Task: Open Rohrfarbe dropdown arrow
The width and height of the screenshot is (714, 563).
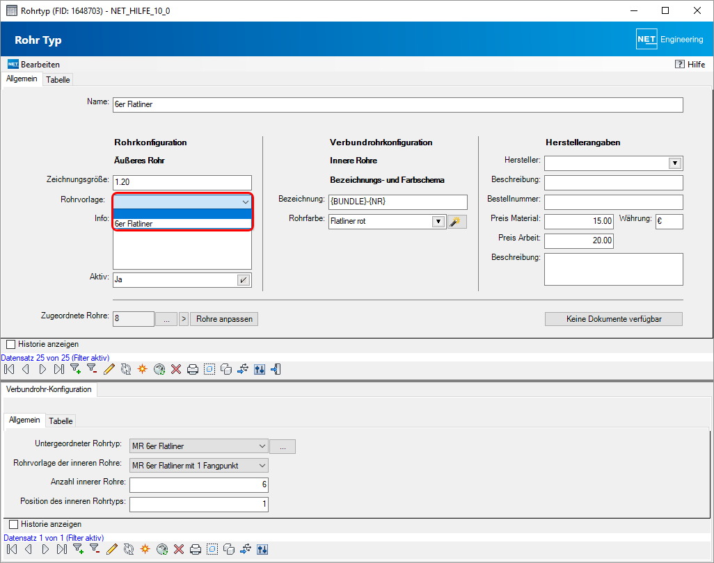Action: tap(438, 222)
